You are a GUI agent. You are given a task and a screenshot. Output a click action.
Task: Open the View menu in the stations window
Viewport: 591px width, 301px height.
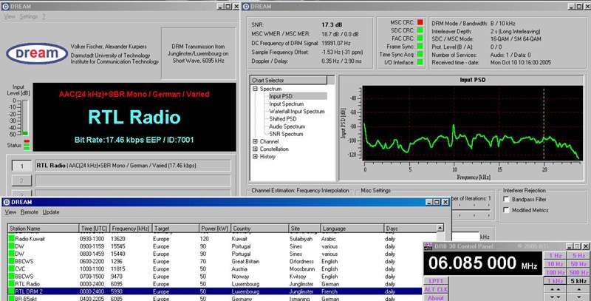pyautogui.click(x=10, y=212)
